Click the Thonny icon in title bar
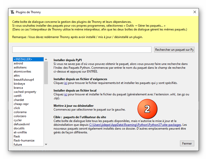Image resolution: width=207 pixels, height=159 pixels. 12,12
